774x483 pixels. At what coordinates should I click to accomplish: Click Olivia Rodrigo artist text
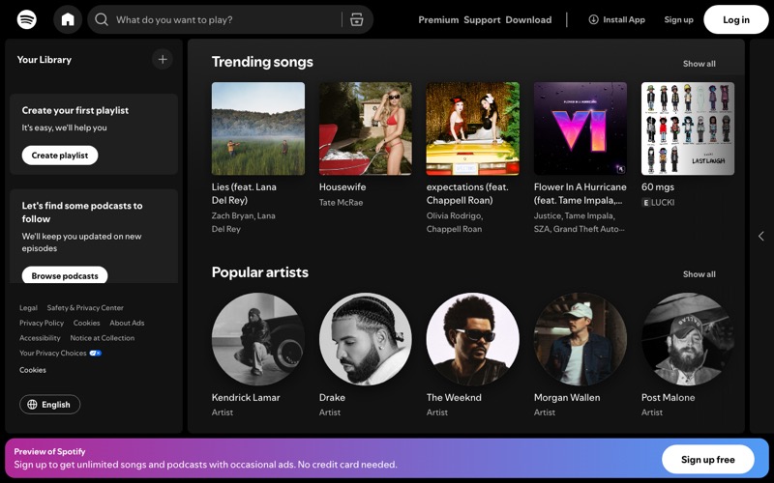[x=454, y=215]
